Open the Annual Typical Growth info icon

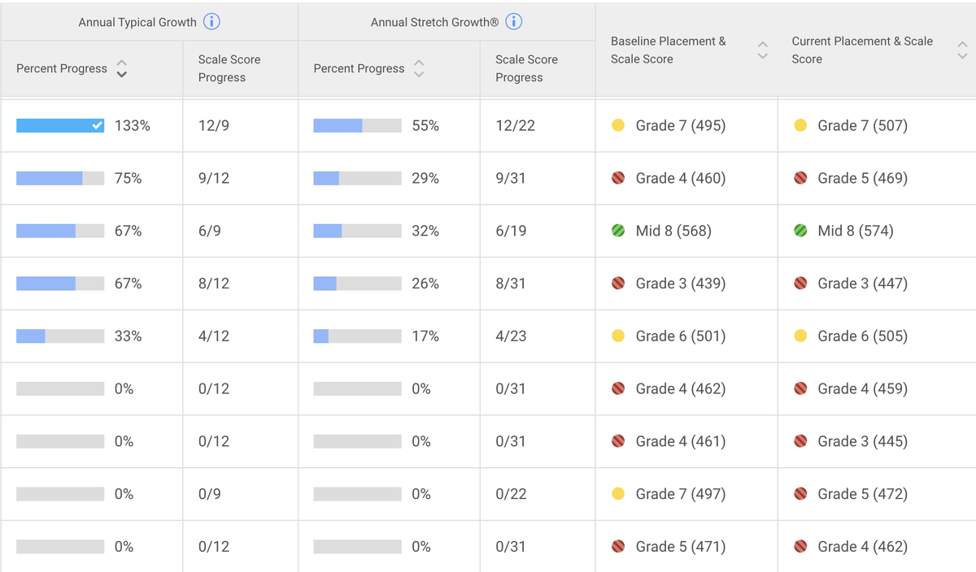click(x=211, y=22)
